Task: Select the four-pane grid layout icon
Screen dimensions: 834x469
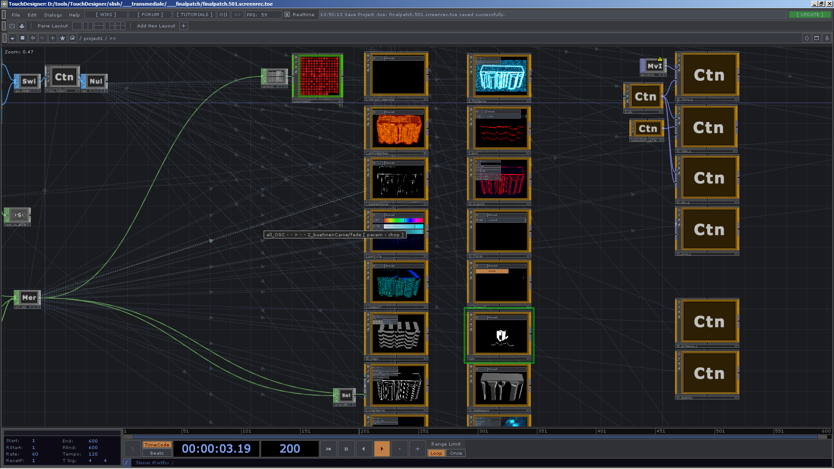Action: pos(121,26)
